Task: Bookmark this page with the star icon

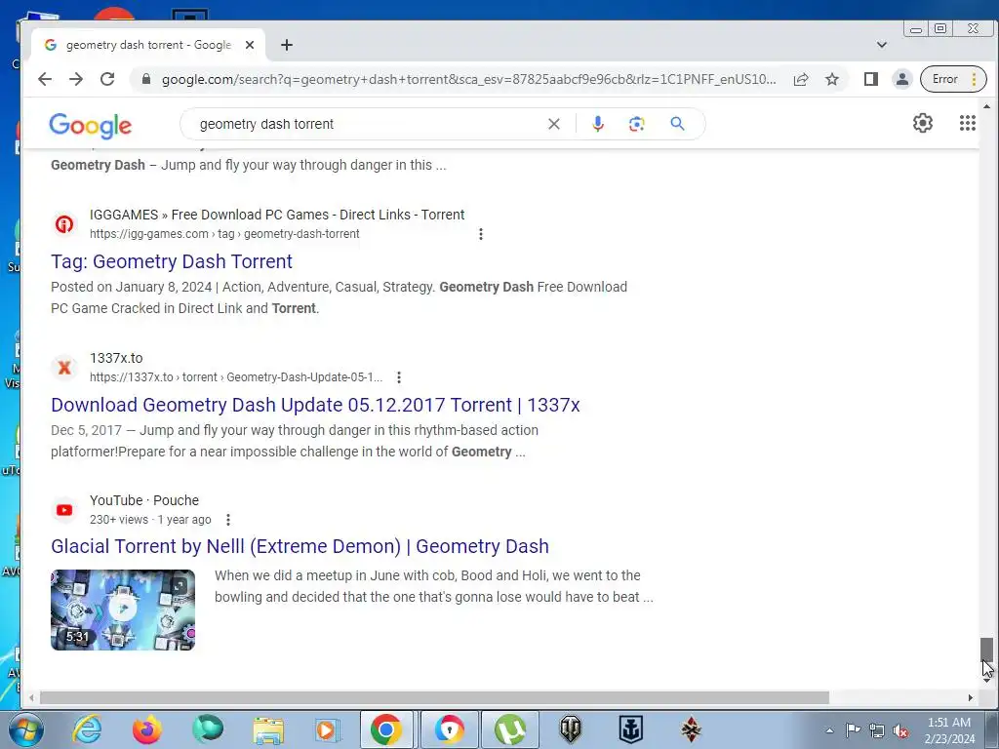Action: tap(832, 79)
